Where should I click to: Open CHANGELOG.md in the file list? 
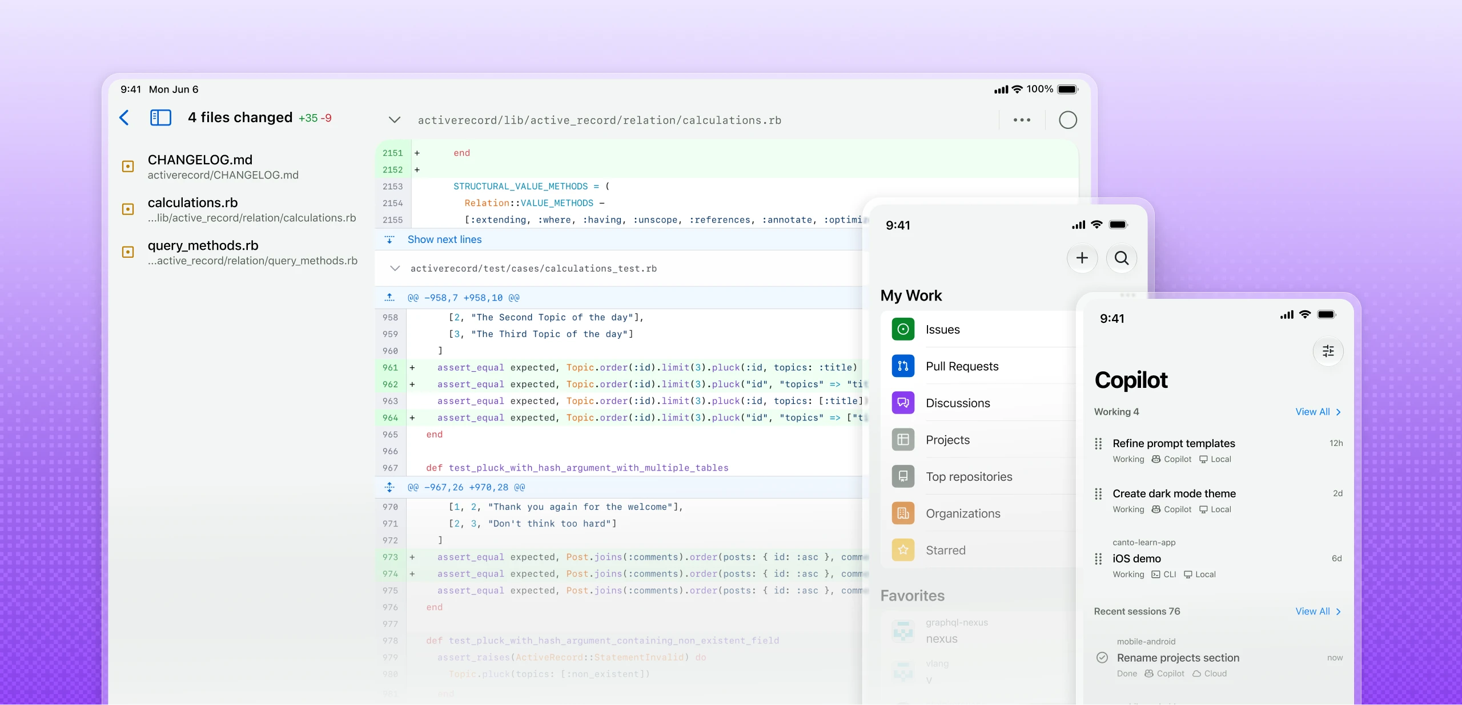pos(223,167)
